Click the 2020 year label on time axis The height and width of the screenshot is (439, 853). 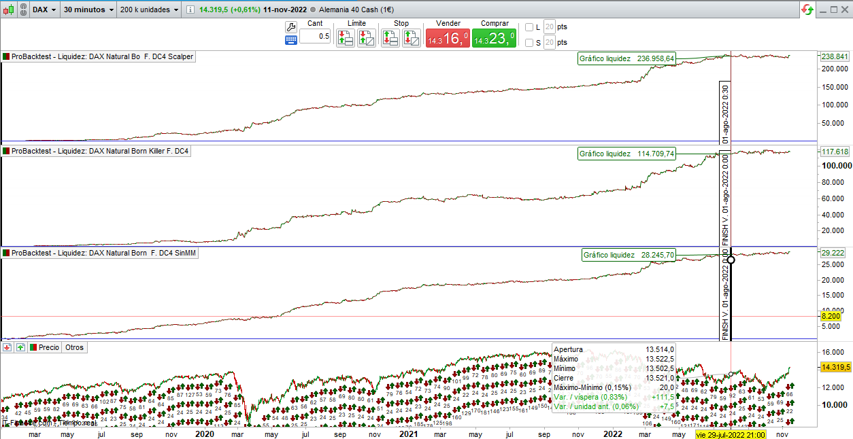pos(205,434)
